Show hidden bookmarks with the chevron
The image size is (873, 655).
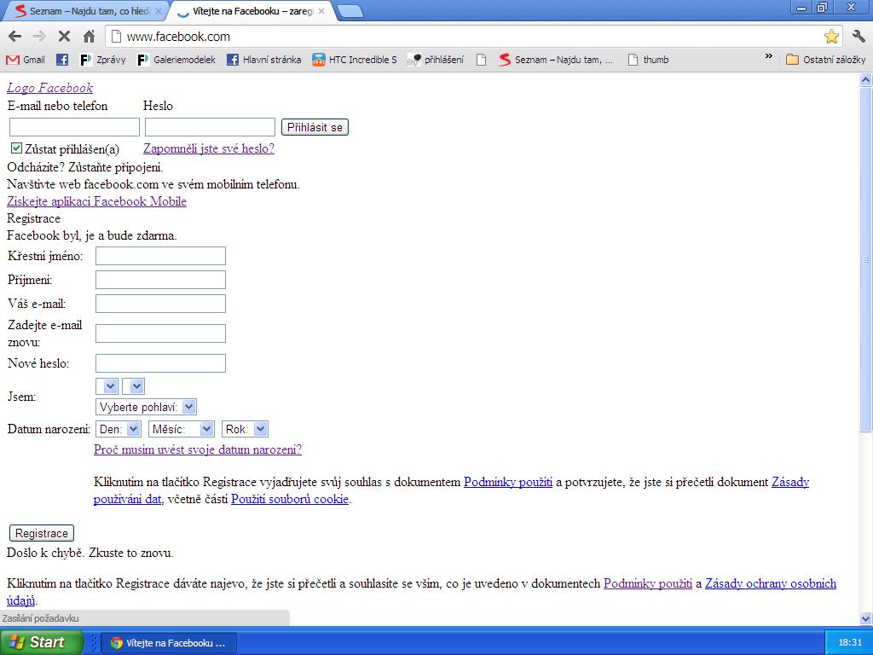(769, 56)
